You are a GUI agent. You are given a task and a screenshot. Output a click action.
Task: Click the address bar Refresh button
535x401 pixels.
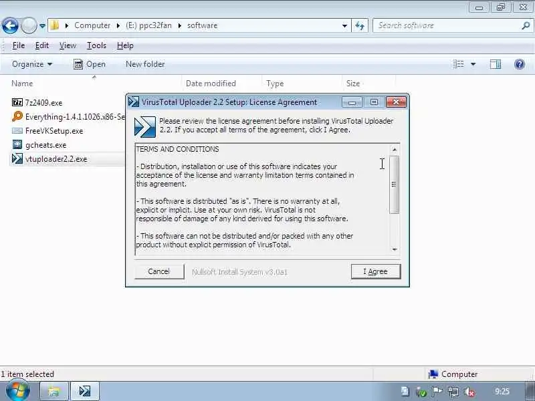[x=360, y=25]
